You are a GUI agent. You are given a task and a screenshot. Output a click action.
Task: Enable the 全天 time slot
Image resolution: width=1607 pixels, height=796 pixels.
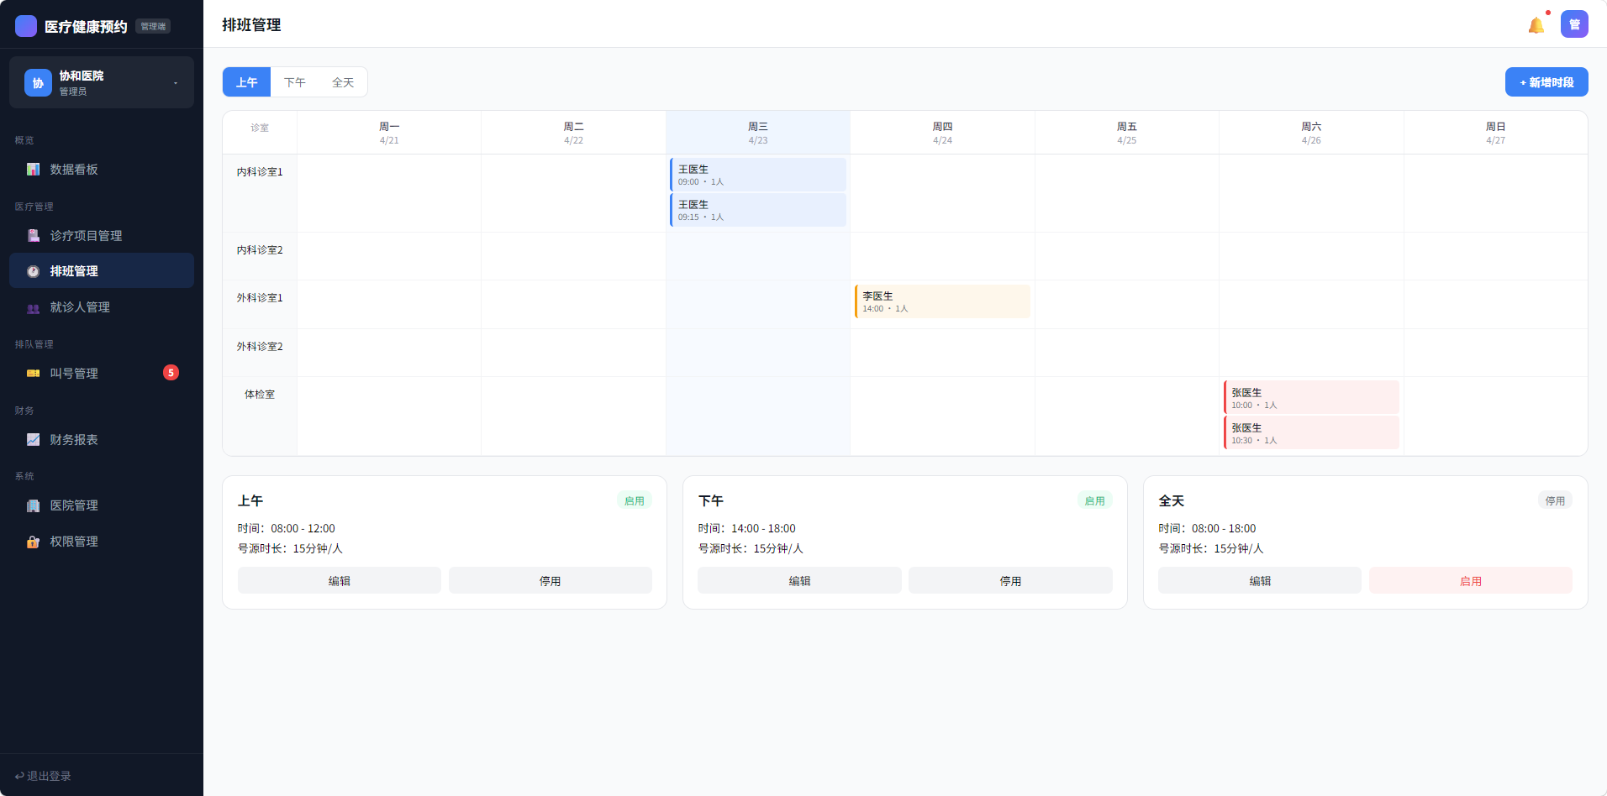[1470, 581]
